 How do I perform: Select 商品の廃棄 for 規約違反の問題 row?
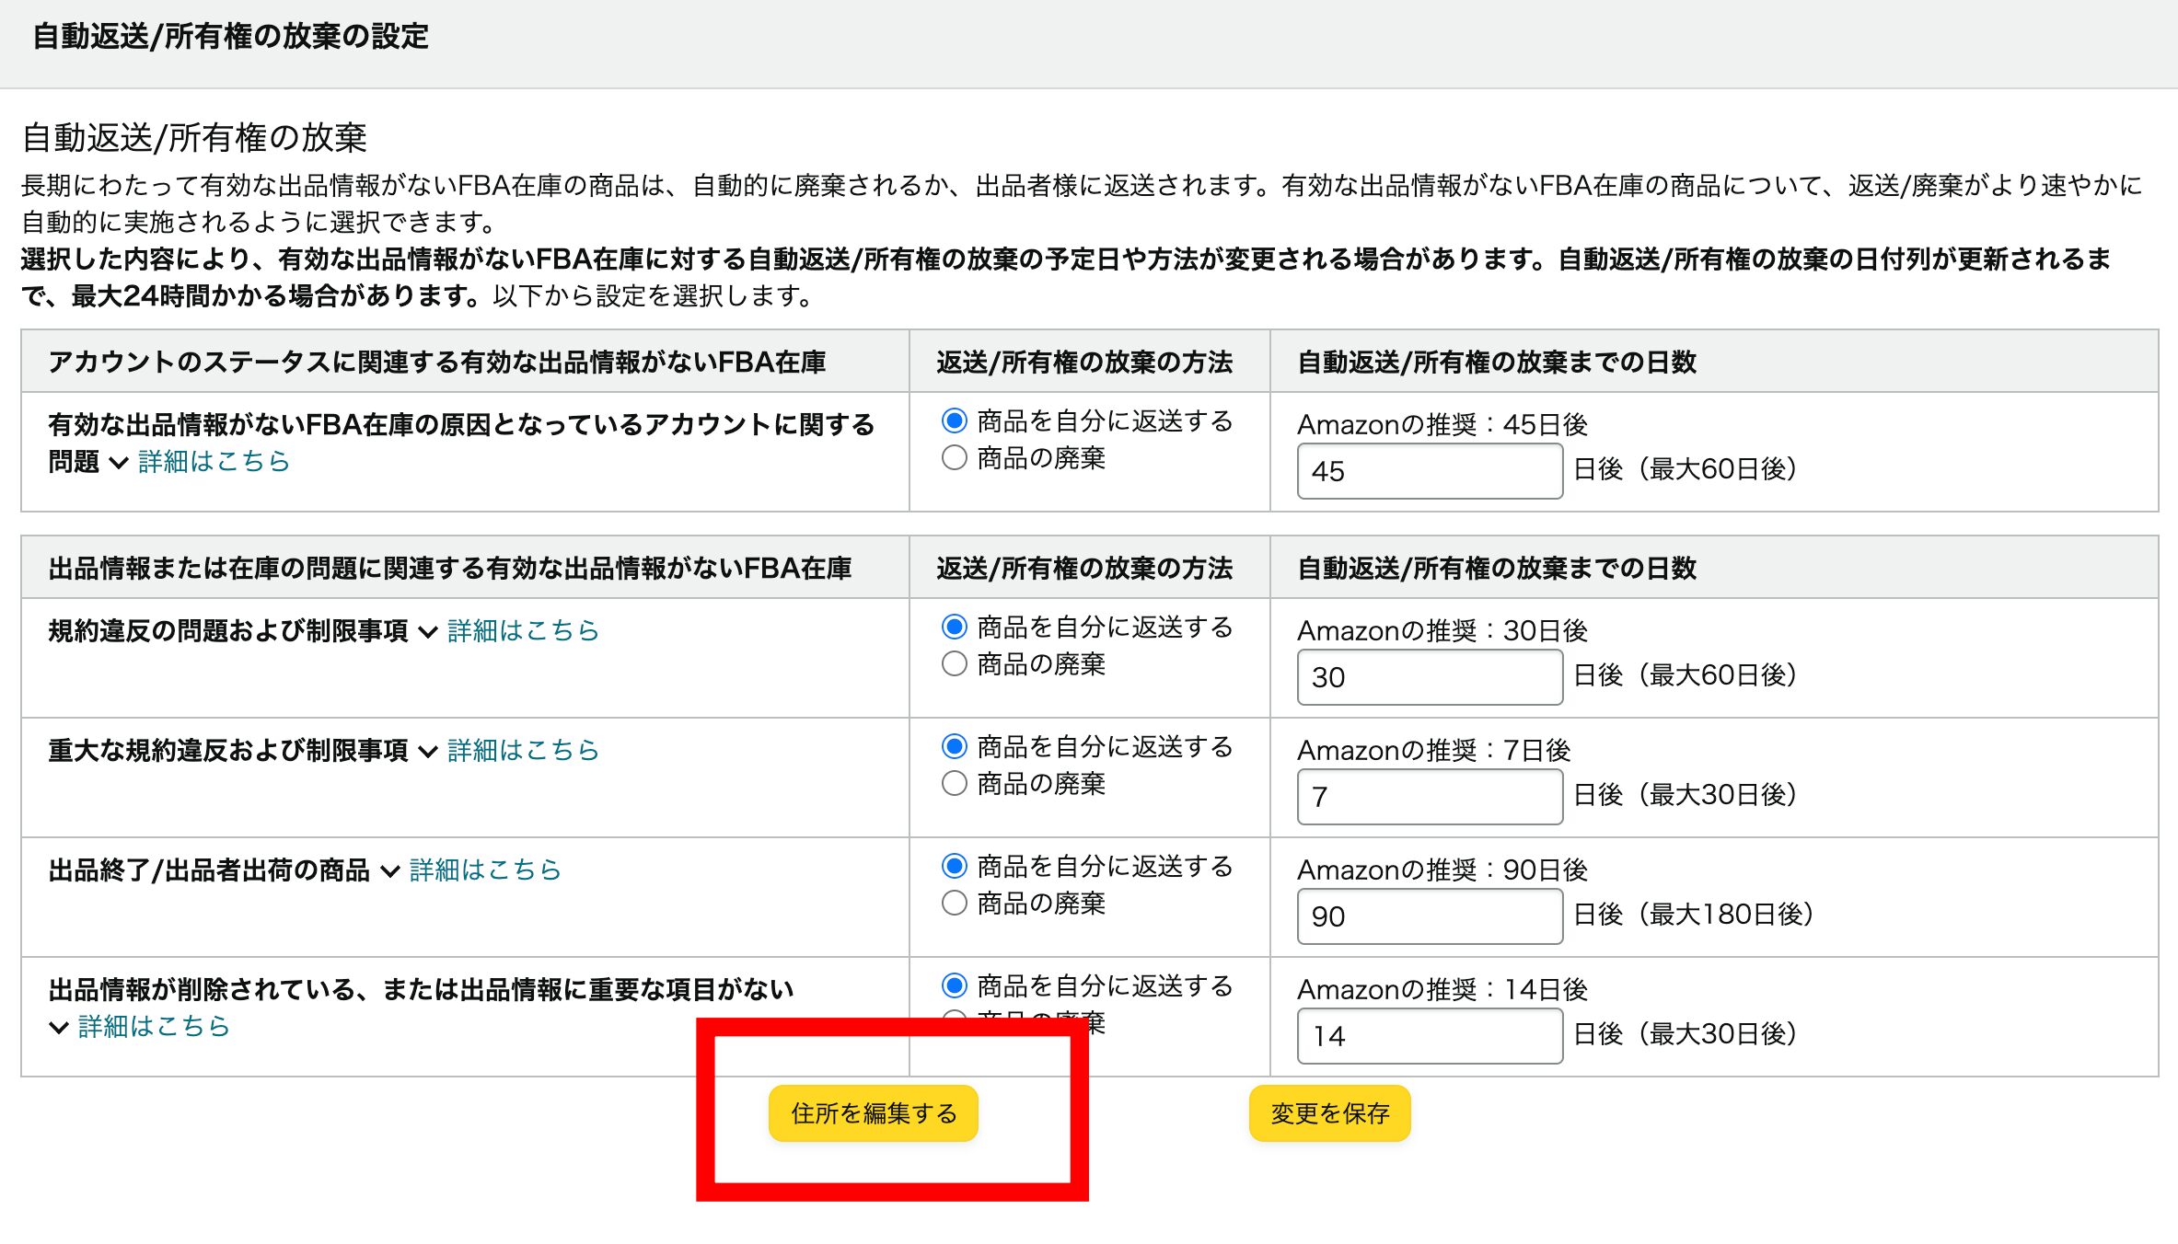[x=955, y=663]
